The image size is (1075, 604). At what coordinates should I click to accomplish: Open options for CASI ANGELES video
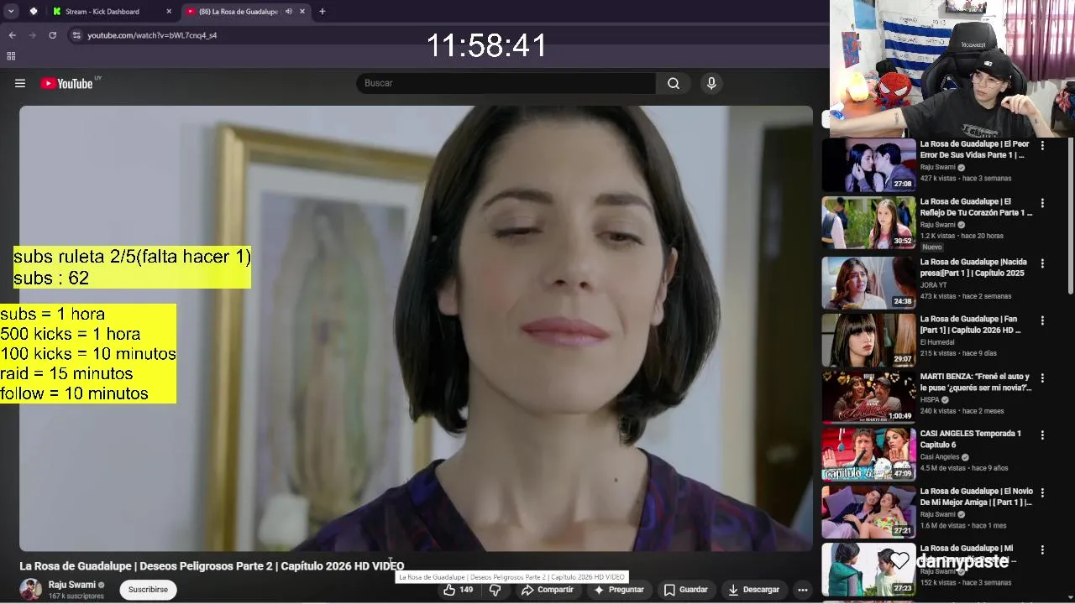[x=1042, y=435]
